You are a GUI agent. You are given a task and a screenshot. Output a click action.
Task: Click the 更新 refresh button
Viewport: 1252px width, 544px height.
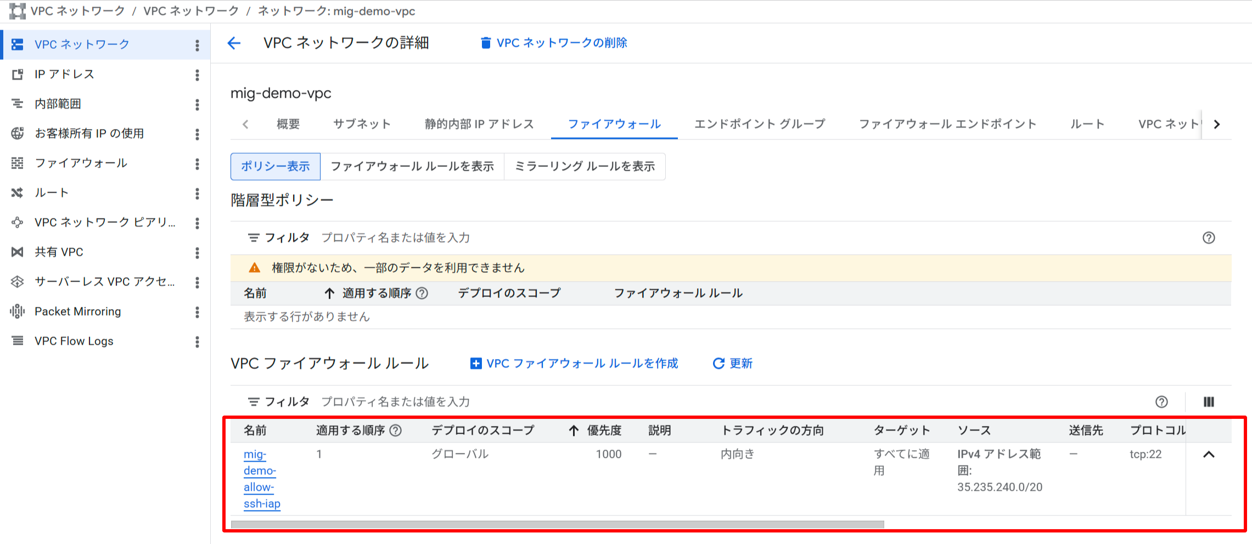(x=733, y=363)
